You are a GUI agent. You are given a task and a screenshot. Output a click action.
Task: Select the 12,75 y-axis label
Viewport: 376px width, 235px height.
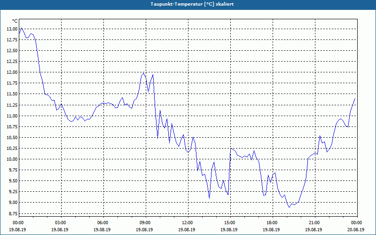(x=13, y=40)
